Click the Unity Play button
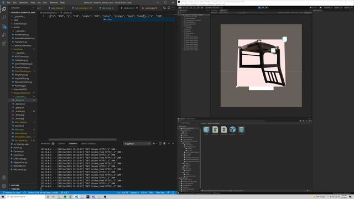This screenshot has height=199, width=354. pos(259,8)
